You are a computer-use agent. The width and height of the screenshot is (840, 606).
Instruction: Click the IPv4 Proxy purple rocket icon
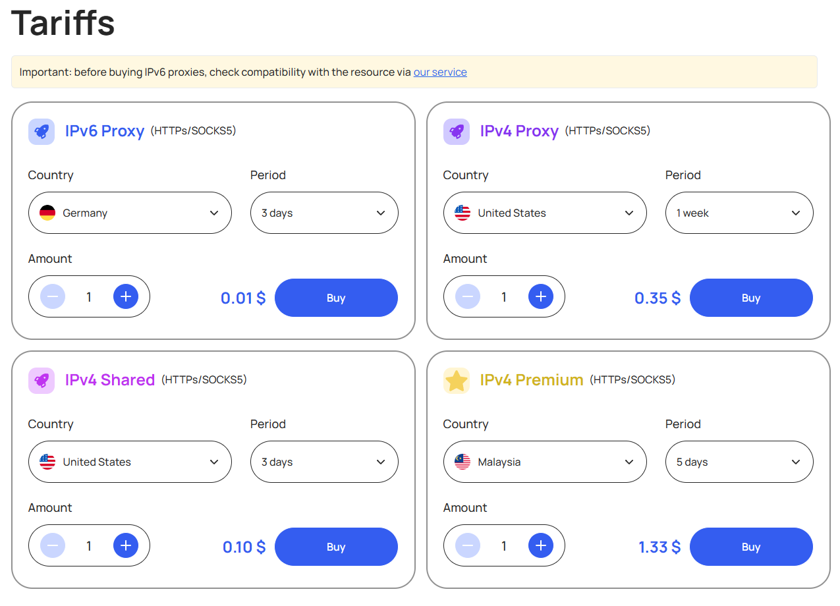457,132
